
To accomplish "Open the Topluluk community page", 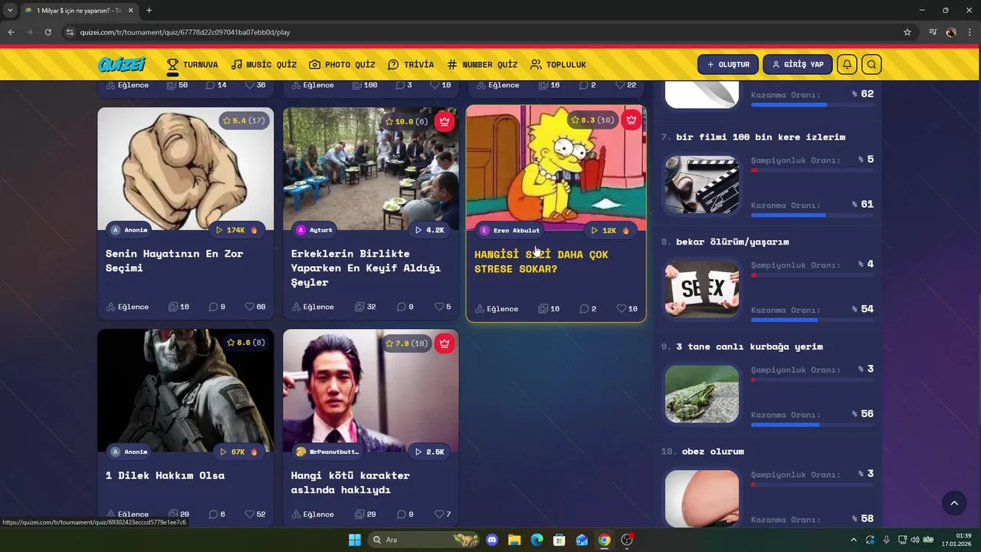I will [x=558, y=64].
